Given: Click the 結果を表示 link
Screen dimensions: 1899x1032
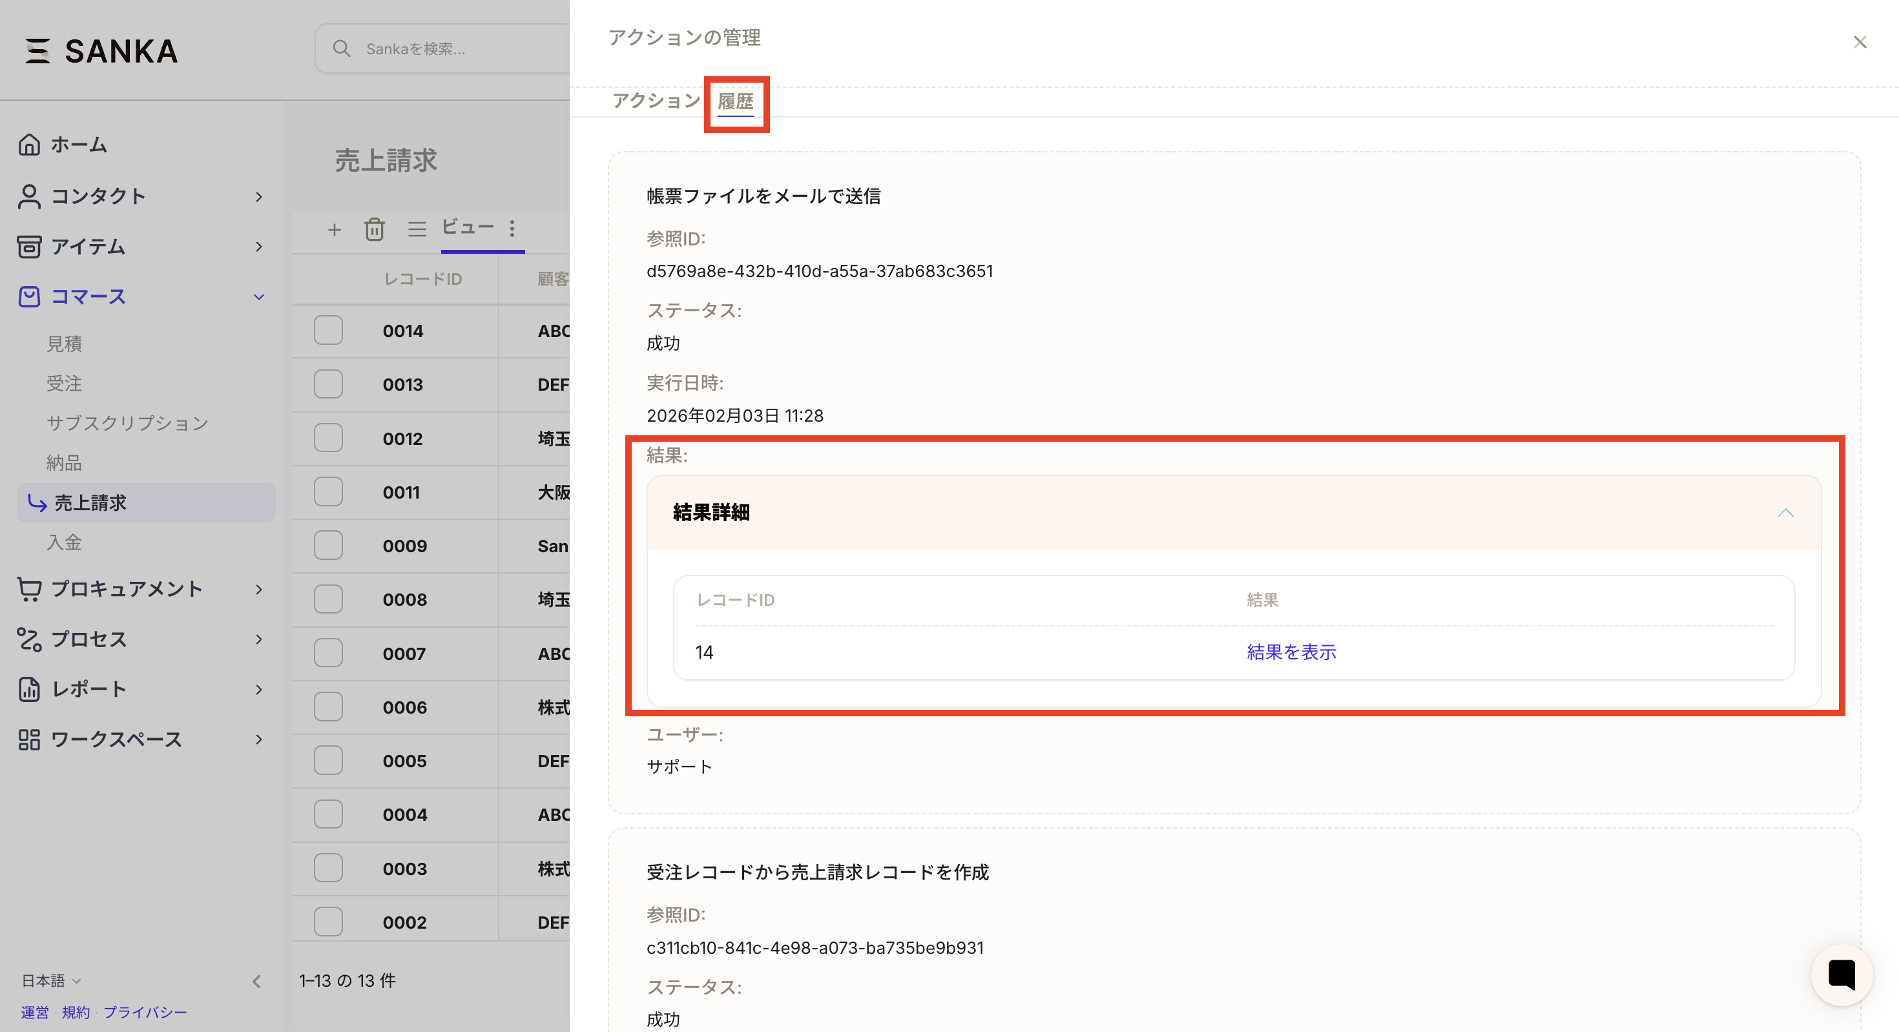Looking at the screenshot, I should [x=1291, y=652].
